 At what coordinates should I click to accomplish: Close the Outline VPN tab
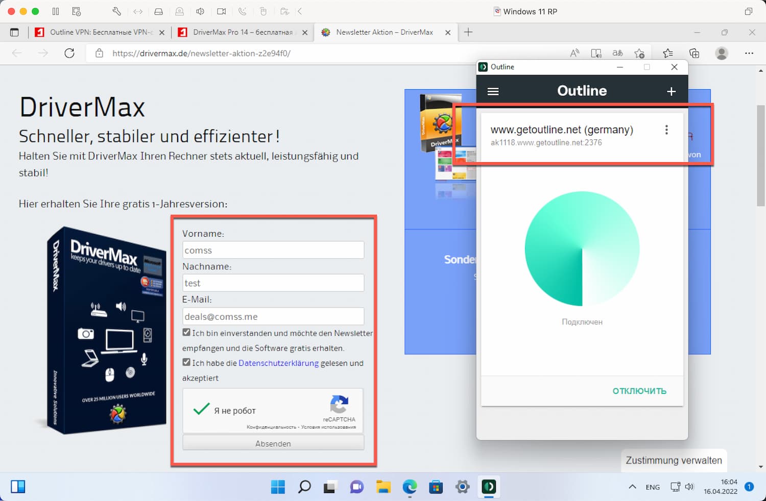(162, 32)
